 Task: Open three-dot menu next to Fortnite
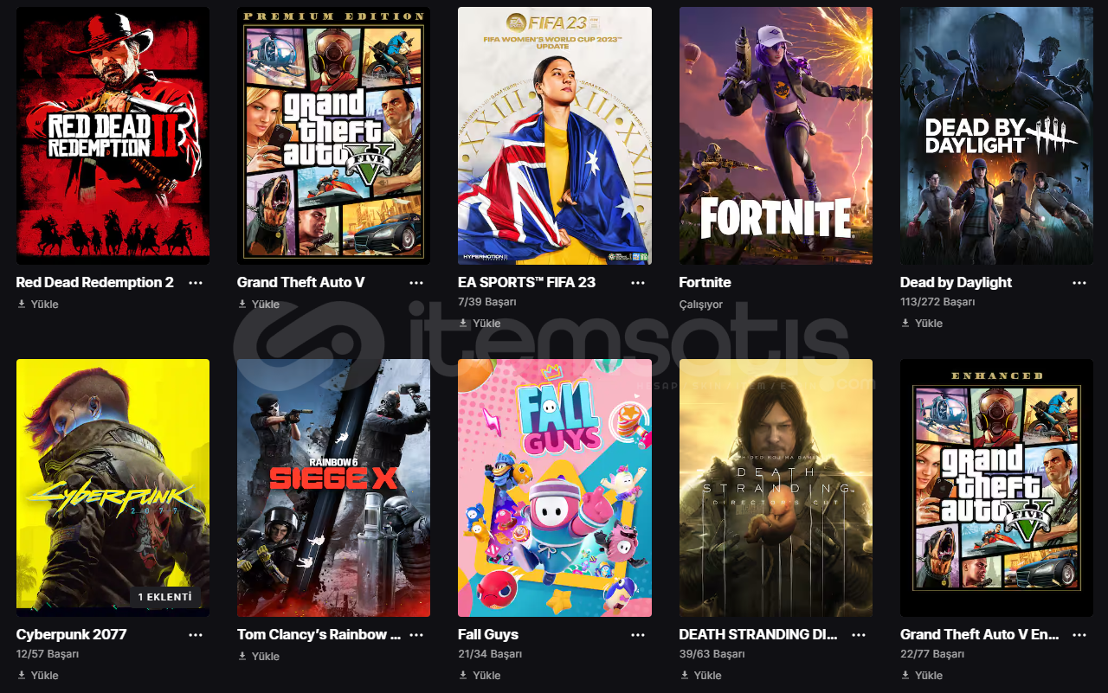859,283
